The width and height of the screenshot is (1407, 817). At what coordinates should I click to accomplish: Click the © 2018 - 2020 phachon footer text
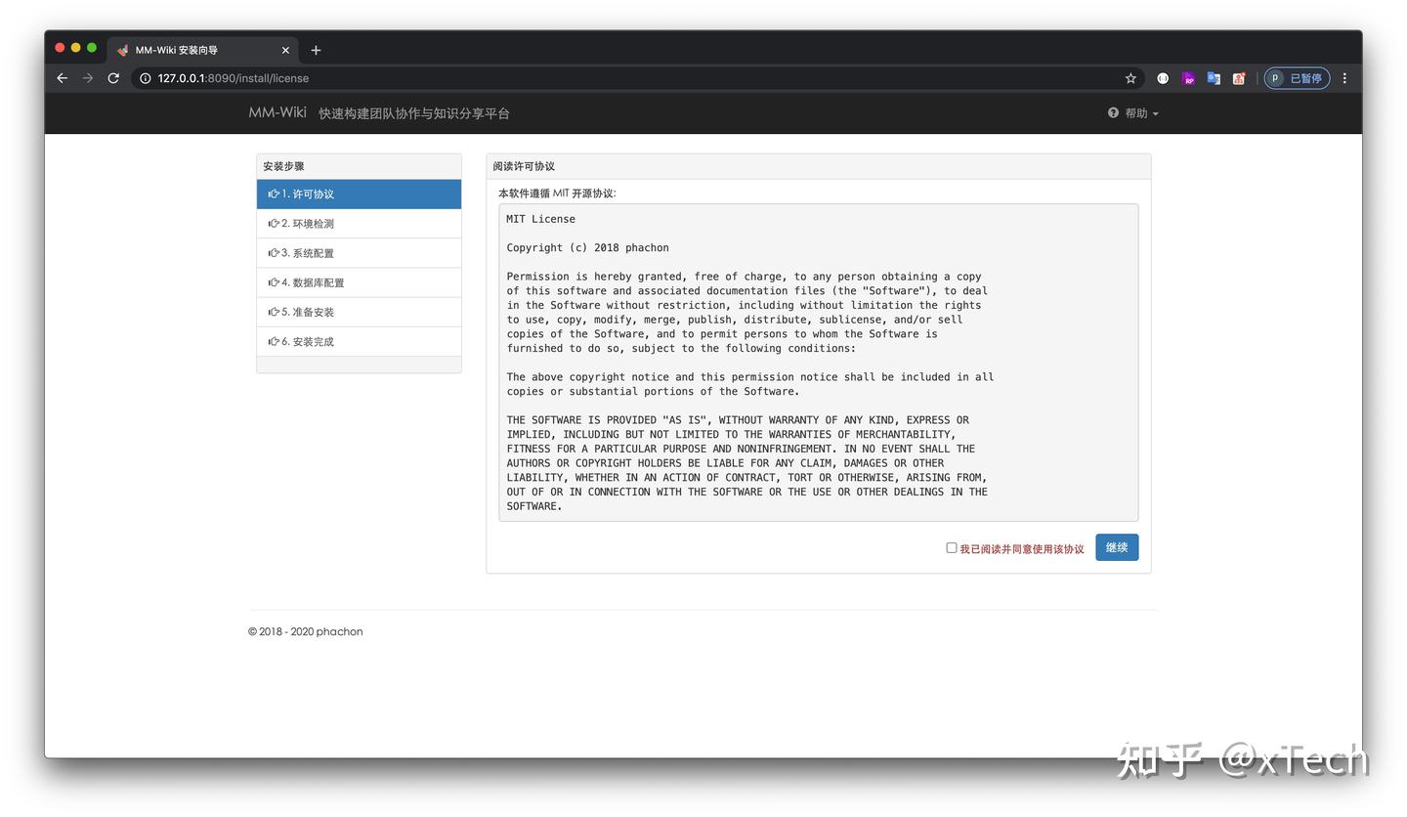pos(306,631)
